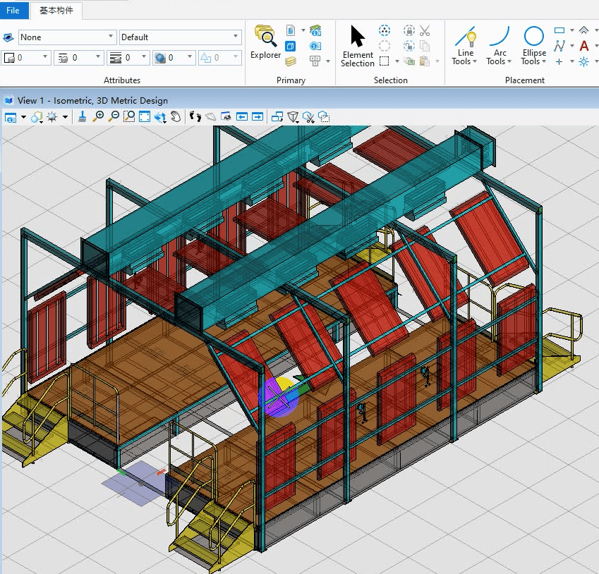Viewport: 599px width, 574px height.
Task: Activate the Walk footprints icon
Action: pos(195,116)
